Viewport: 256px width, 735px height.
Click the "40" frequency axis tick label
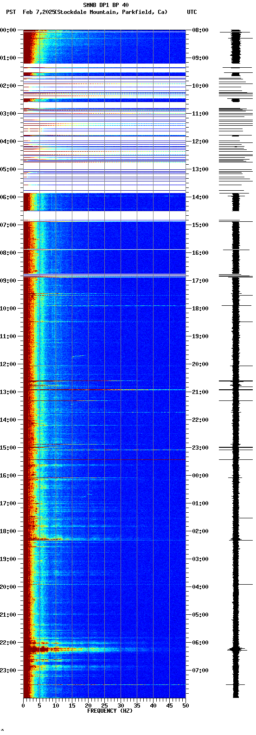point(153,706)
